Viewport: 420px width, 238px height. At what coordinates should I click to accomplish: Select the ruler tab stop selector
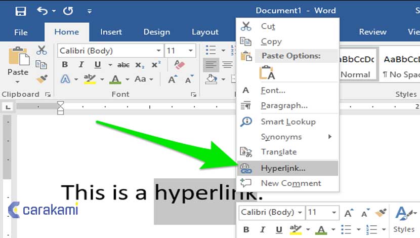tap(8, 107)
